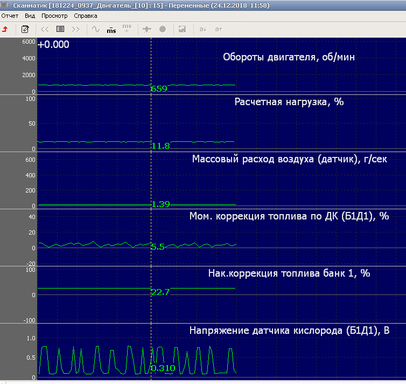Image resolution: width=406 pixels, height=384 pixels.
Task: Open the Справка menu
Action: click(85, 16)
